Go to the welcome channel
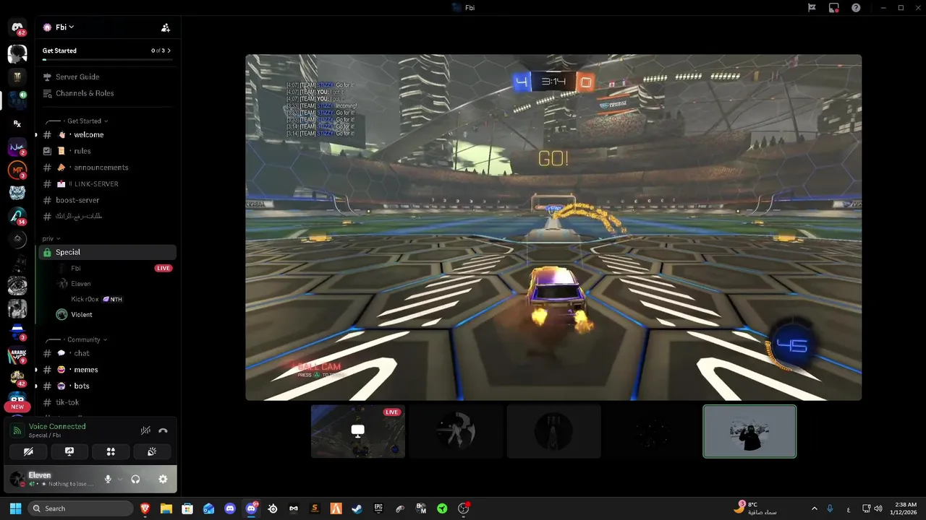 tap(107, 134)
